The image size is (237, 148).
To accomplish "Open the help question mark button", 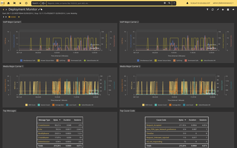I will coord(174,3).
